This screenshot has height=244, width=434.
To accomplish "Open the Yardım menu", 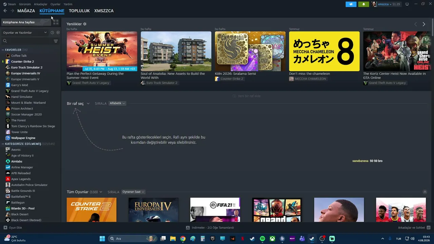I will 68,4.
